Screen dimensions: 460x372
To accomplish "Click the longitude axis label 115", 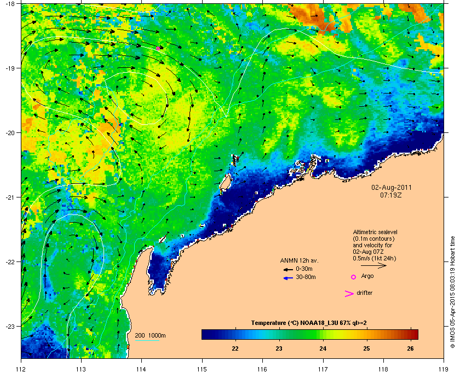I will pyautogui.click(x=202, y=369).
